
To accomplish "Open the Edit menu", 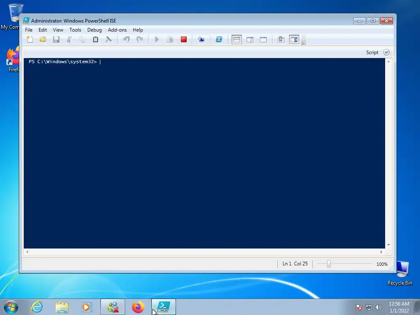I will pyautogui.click(x=43, y=30).
